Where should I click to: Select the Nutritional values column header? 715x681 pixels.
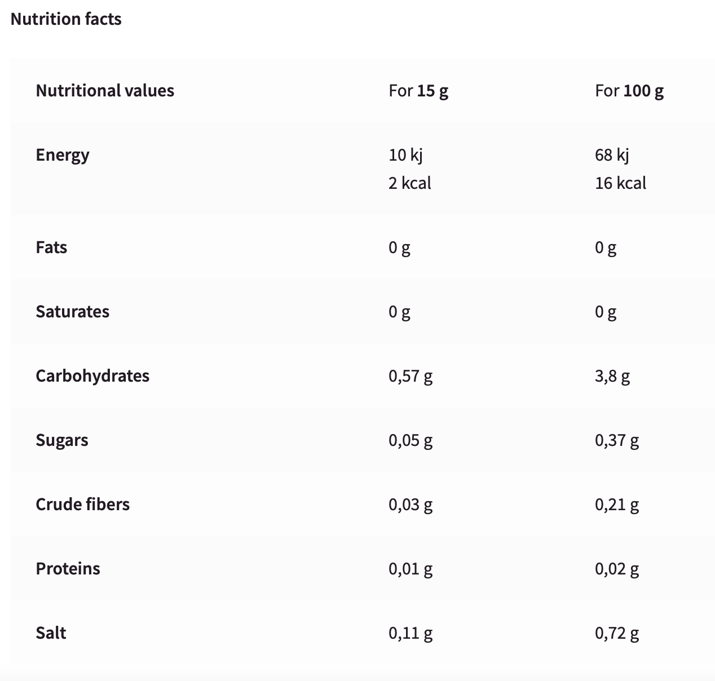click(105, 91)
